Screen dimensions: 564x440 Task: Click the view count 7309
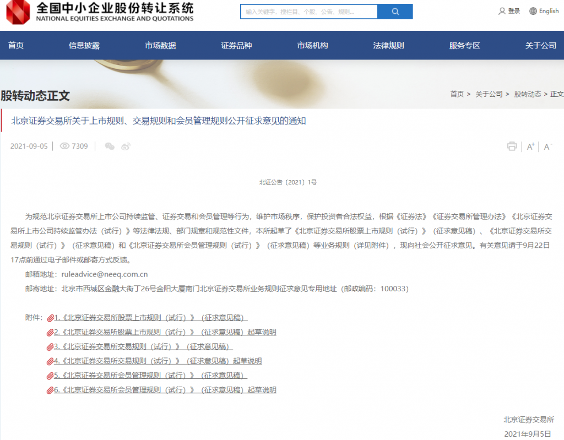pyautogui.click(x=80, y=146)
